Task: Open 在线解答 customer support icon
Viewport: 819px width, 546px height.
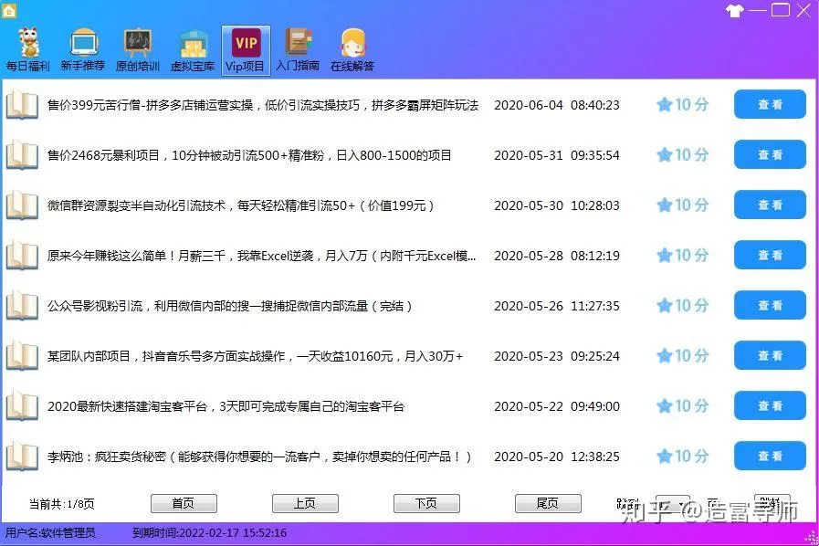Action: click(x=352, y=44)
